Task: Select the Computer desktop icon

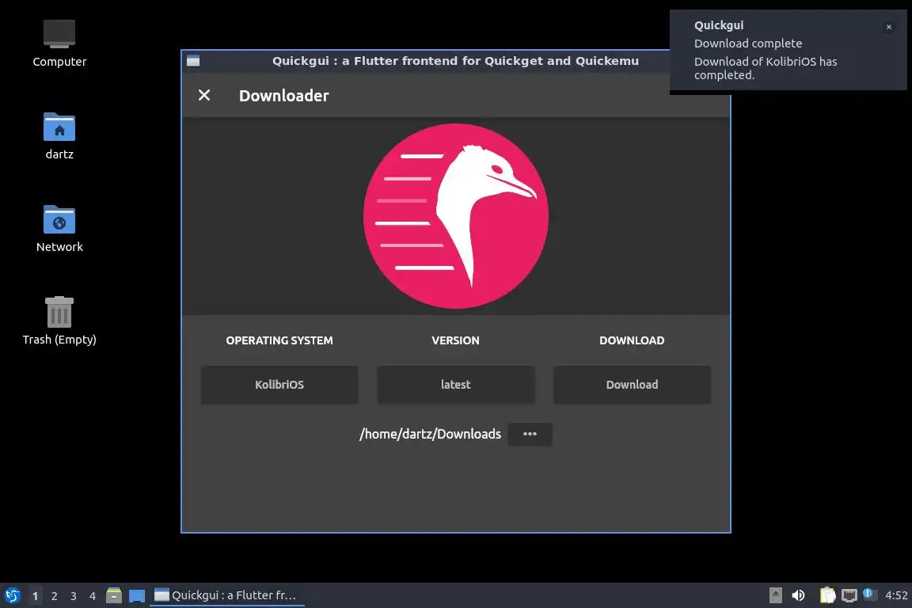Action: (x=59, y=44)
